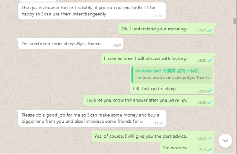Click the "No worries." message bubble

(187, 148)
